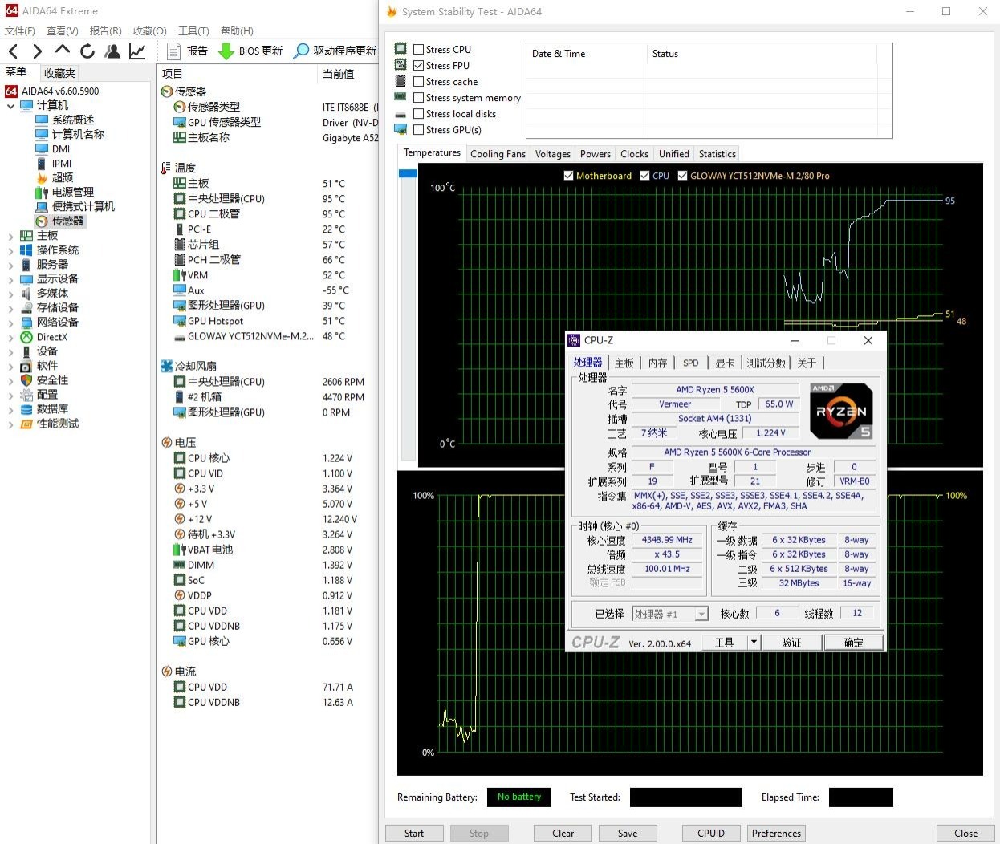Click the Start button in Stability Test
Image resolution: width=1000 pixels, height=844 pixels.
tap(414, 833)
